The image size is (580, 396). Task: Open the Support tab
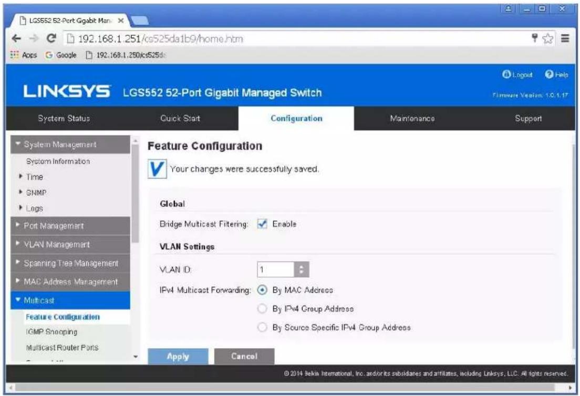click(x=528, y=118)
